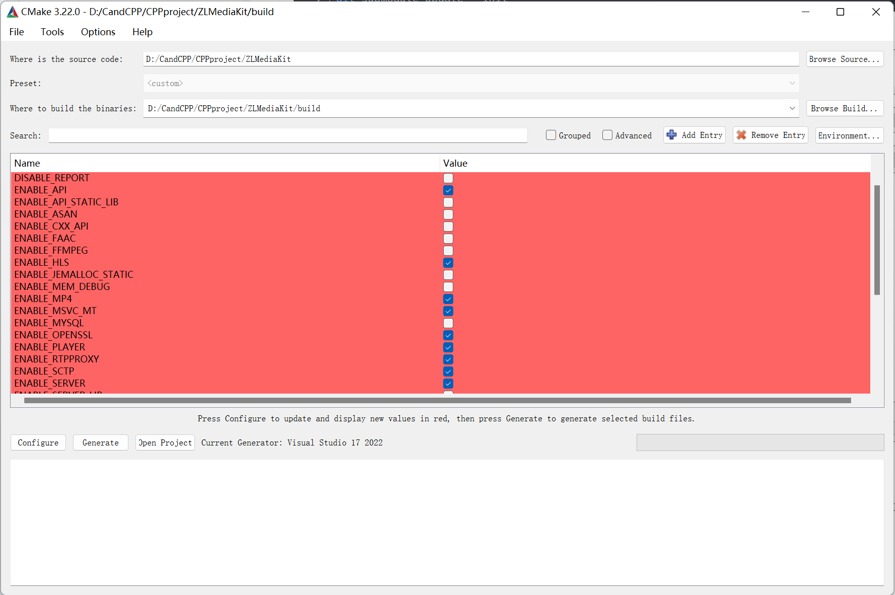Uncheck the ENABLE_SERVER checkbox

coord(448,384)
